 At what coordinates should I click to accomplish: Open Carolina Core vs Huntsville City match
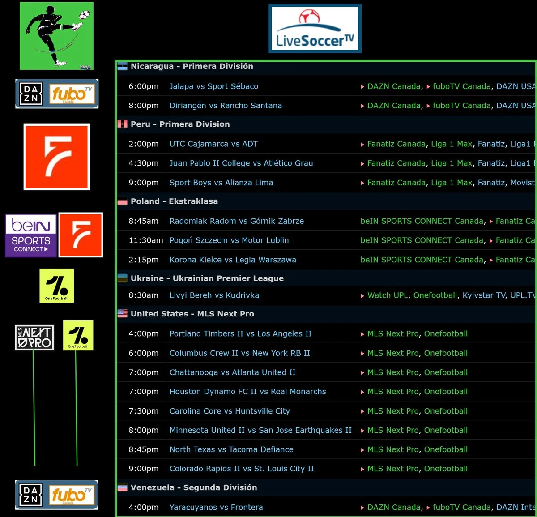pos(230,411)
